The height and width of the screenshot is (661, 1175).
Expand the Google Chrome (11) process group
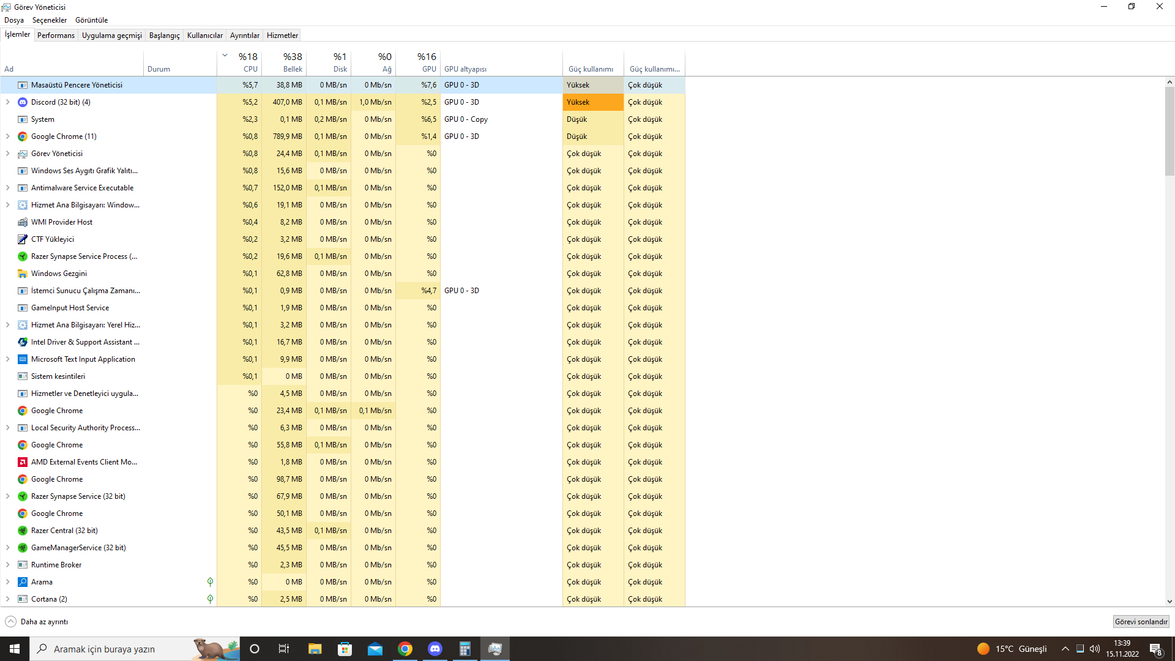pos(7,136)
